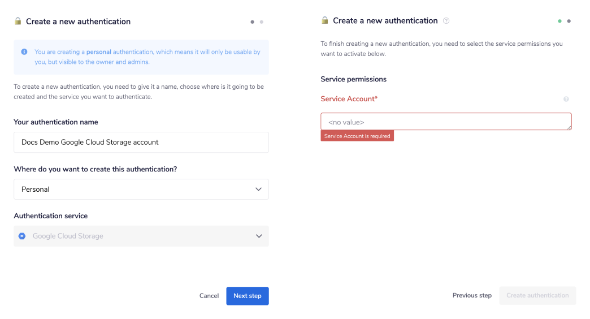Viewport: 590px width, 319px height.
Task: Click the dark step dot in right dialog
Action: (569, 21)
